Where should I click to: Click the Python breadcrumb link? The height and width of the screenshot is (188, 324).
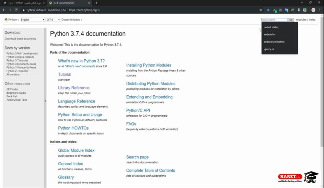pos(13,20)
